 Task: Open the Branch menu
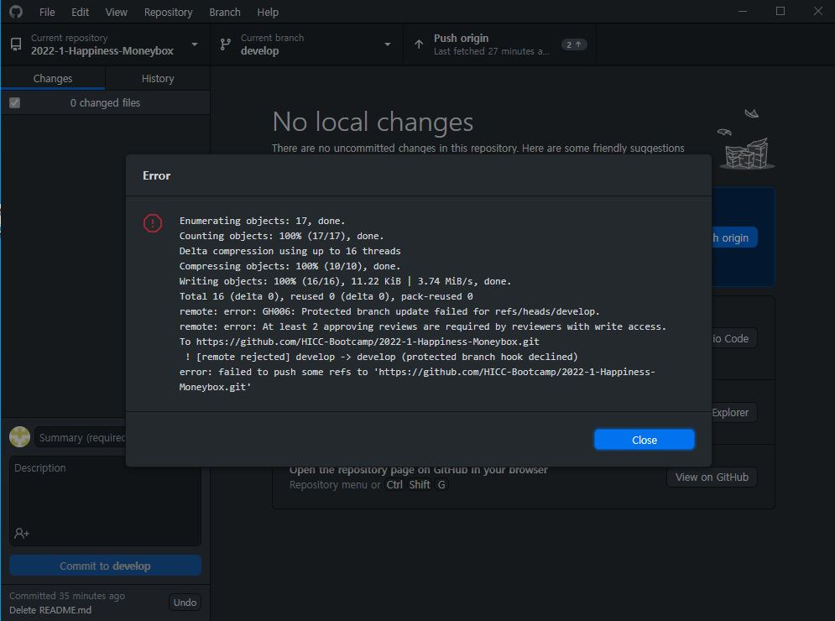[224, 12]
